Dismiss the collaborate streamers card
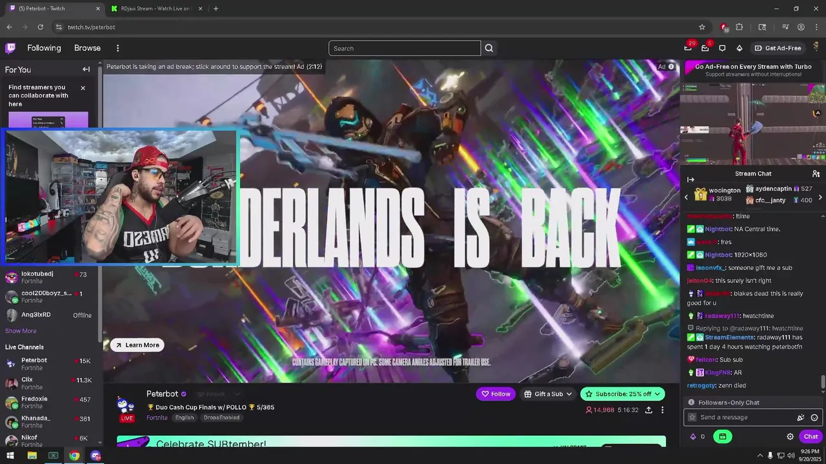This screenshot has height=464, width=826. [83, 88]
